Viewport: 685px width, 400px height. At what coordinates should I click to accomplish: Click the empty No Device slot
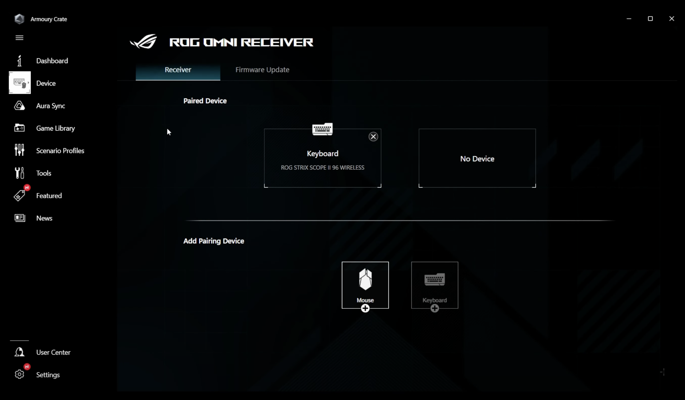click(477, 158)
